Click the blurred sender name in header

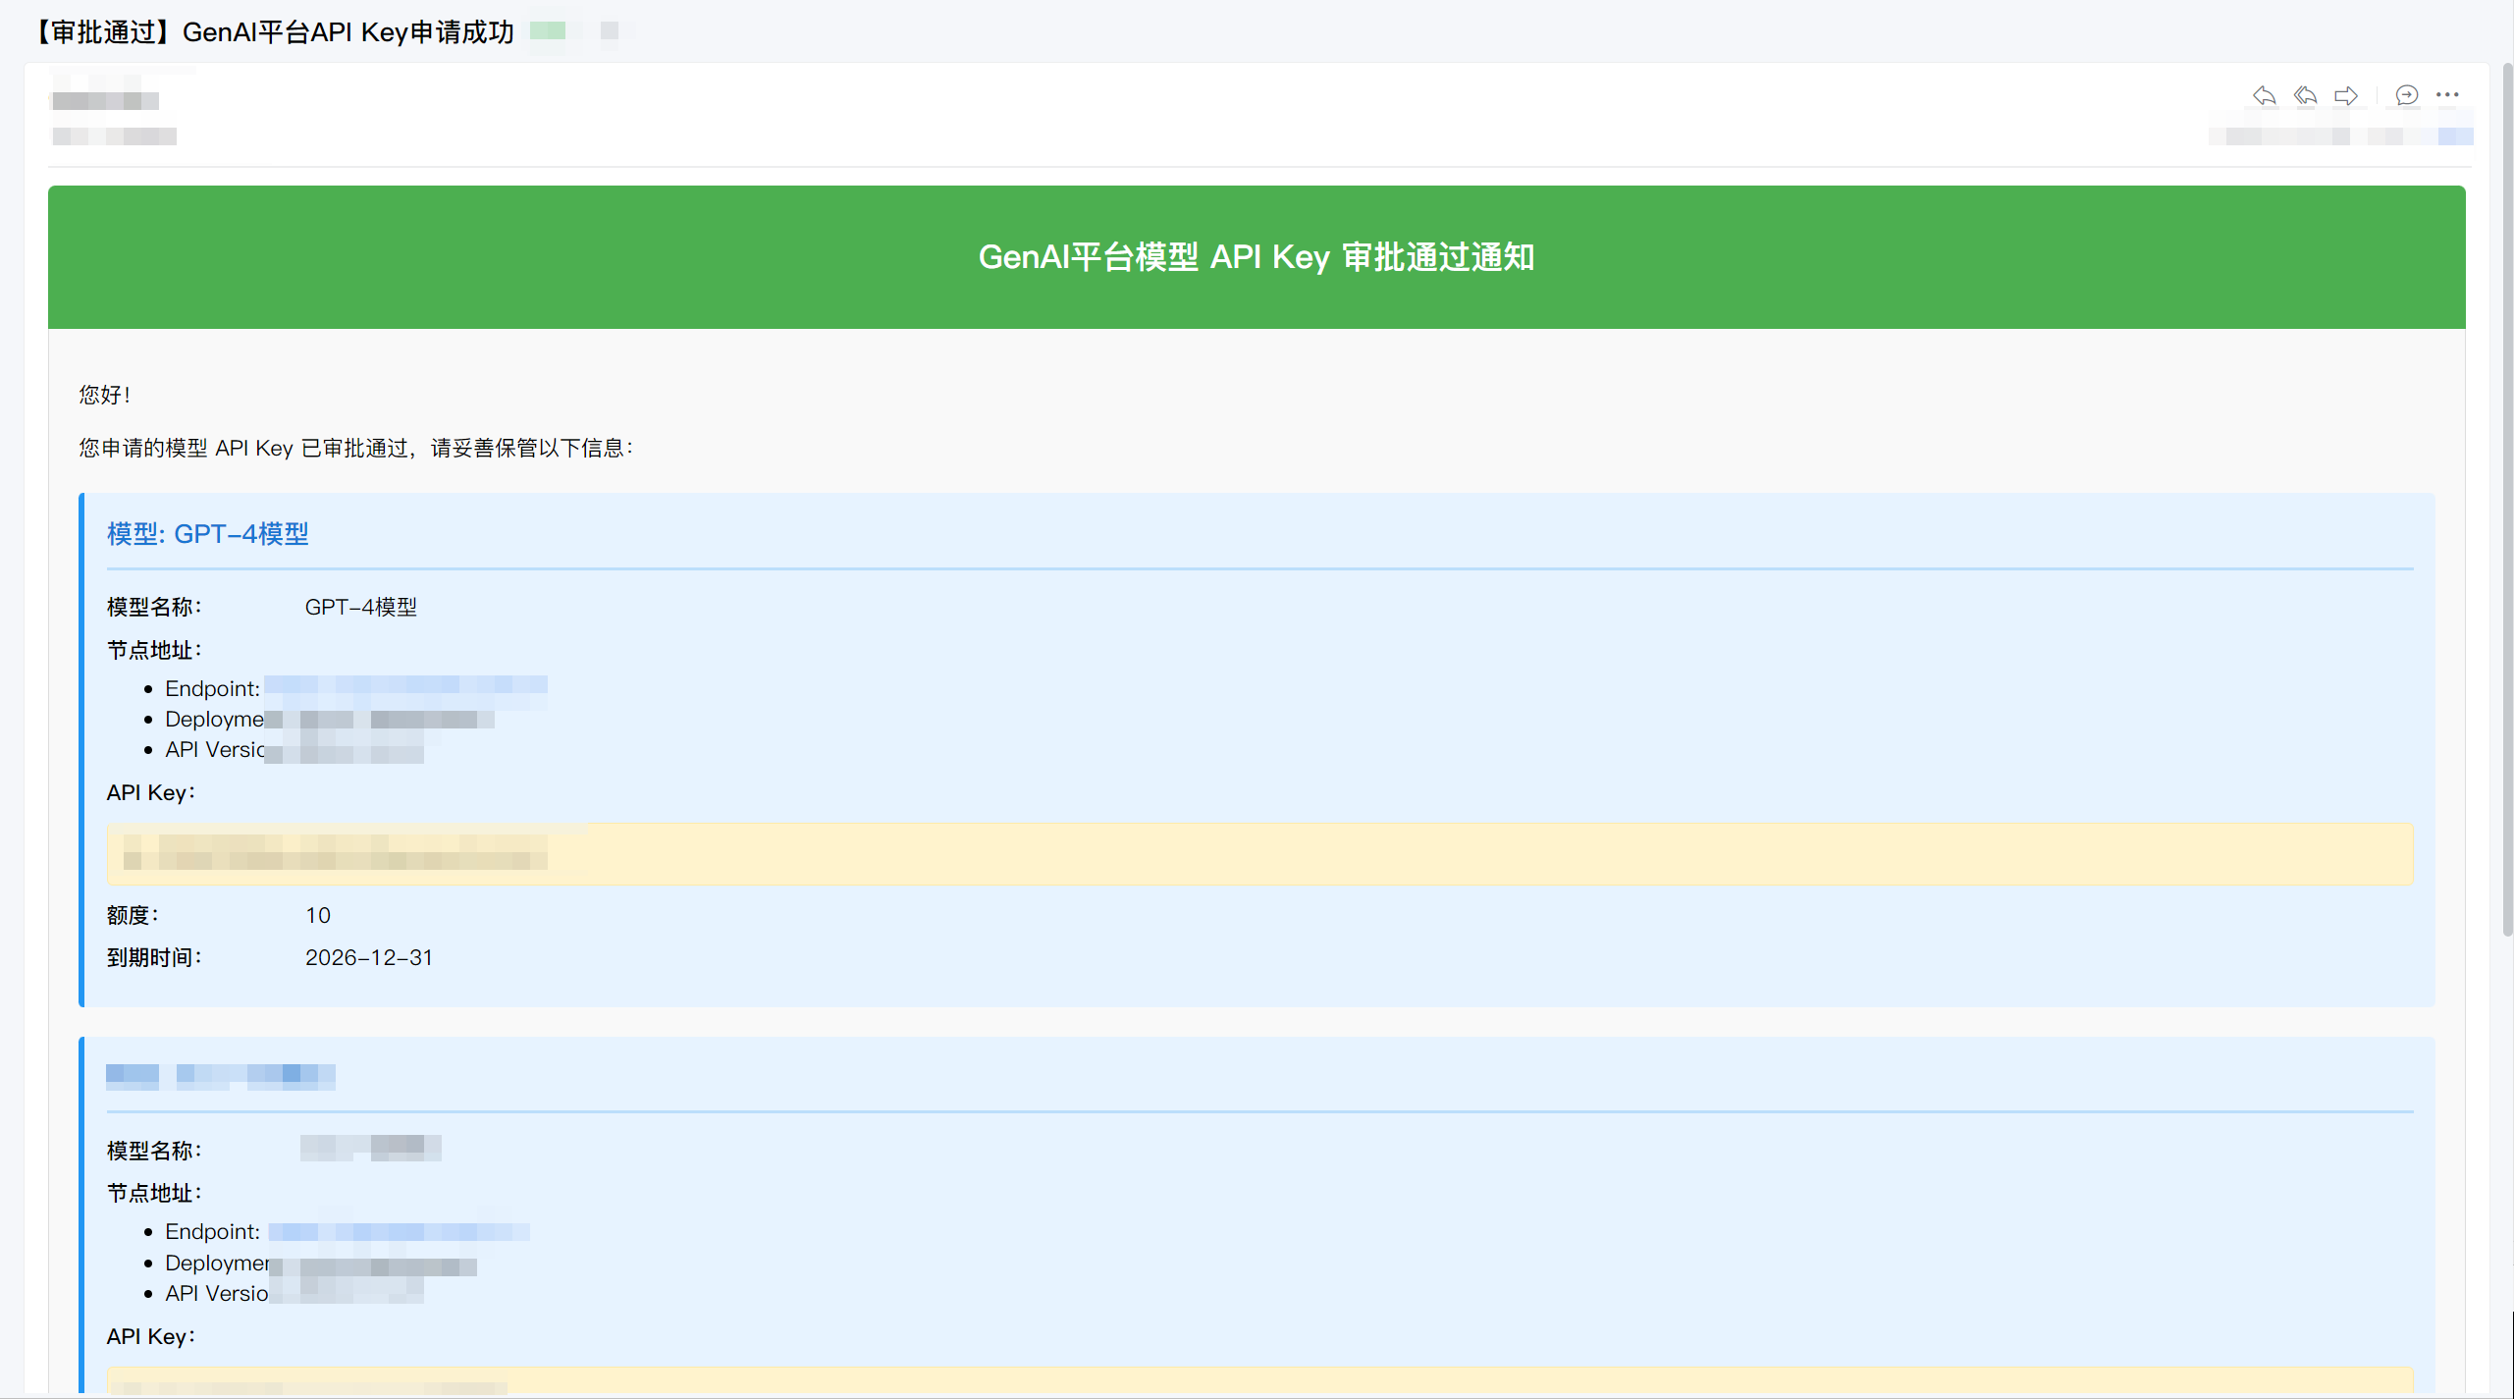[105, 100]
